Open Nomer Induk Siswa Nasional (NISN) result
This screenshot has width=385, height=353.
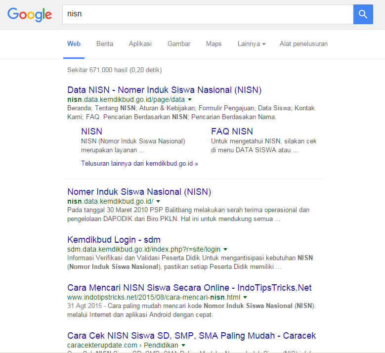click(x=139, y=192)
